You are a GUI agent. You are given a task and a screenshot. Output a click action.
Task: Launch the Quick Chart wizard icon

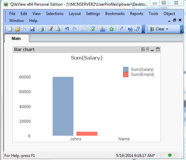[102, 29]
